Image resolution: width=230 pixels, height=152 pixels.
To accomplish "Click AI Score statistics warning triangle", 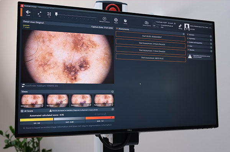I will (51, 111).
